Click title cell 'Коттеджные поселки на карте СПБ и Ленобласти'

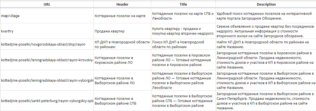point(183,16)
